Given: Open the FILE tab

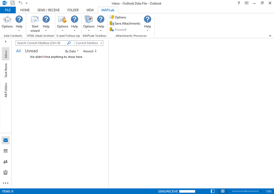Looking at the screenshot, I should point(8,10).
